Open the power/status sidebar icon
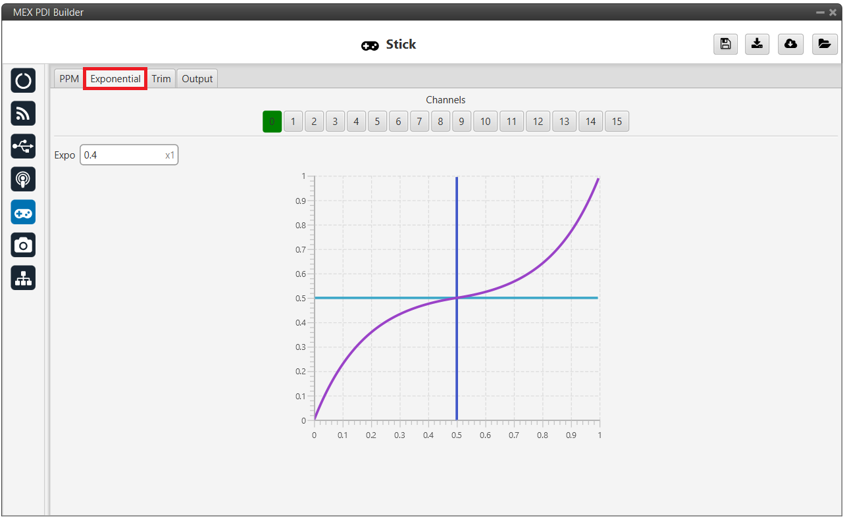This screenshot has height=517, width=843. point(23,81)
